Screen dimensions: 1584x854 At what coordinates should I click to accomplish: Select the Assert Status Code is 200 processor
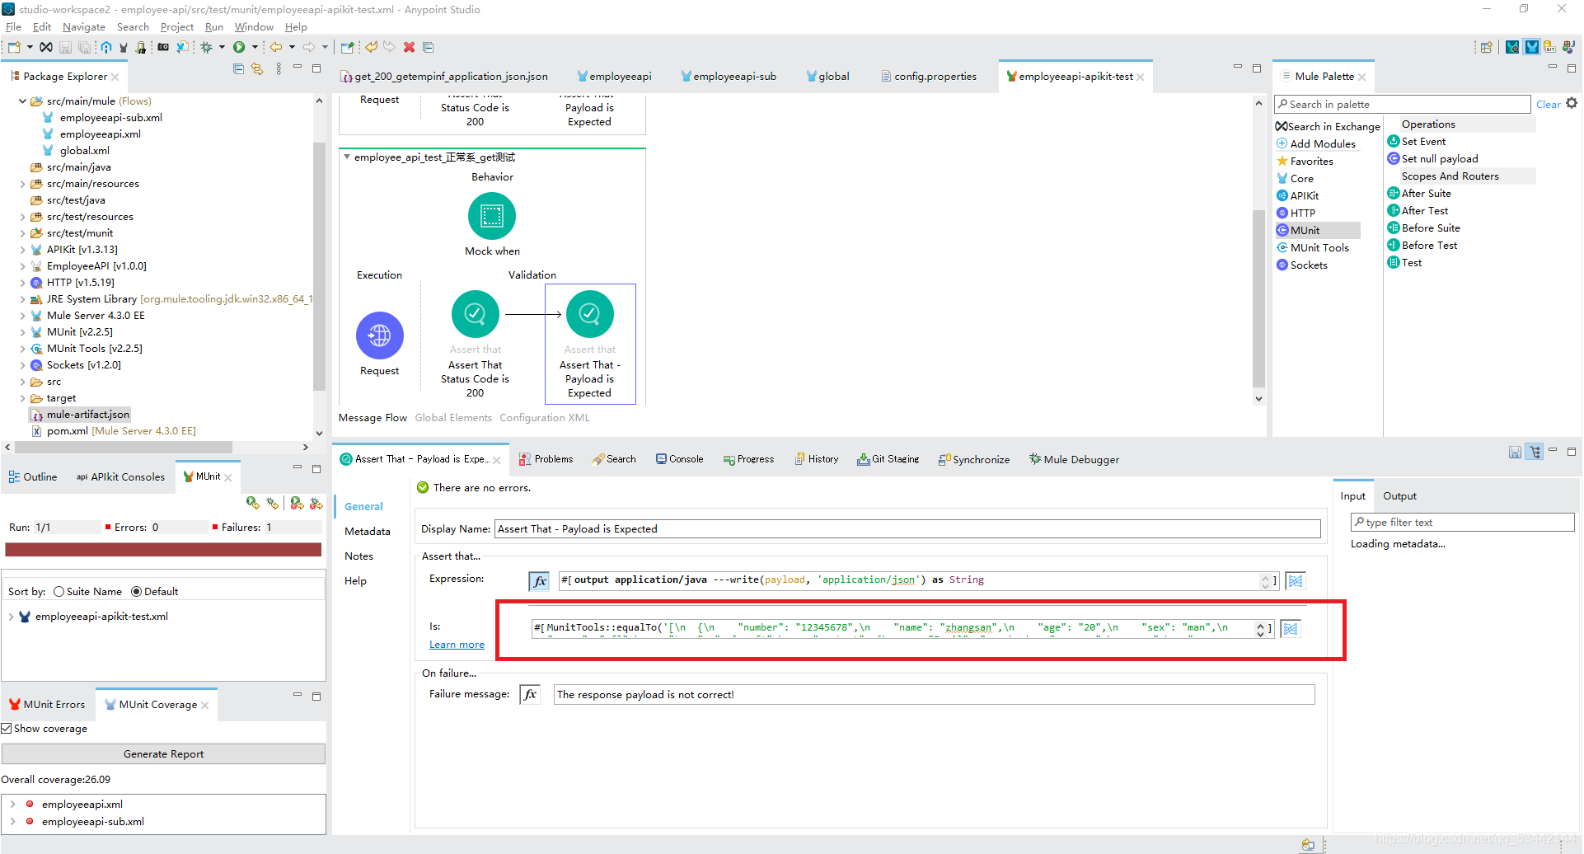476,314
